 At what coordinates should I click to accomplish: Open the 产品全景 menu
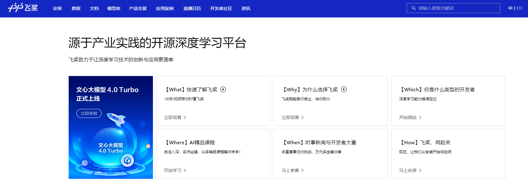[x=138, y=8]
